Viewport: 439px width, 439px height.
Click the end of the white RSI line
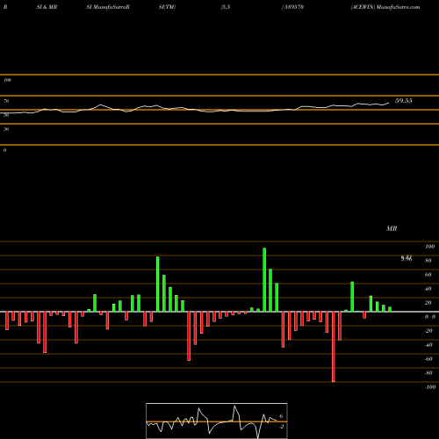[389, 103]
